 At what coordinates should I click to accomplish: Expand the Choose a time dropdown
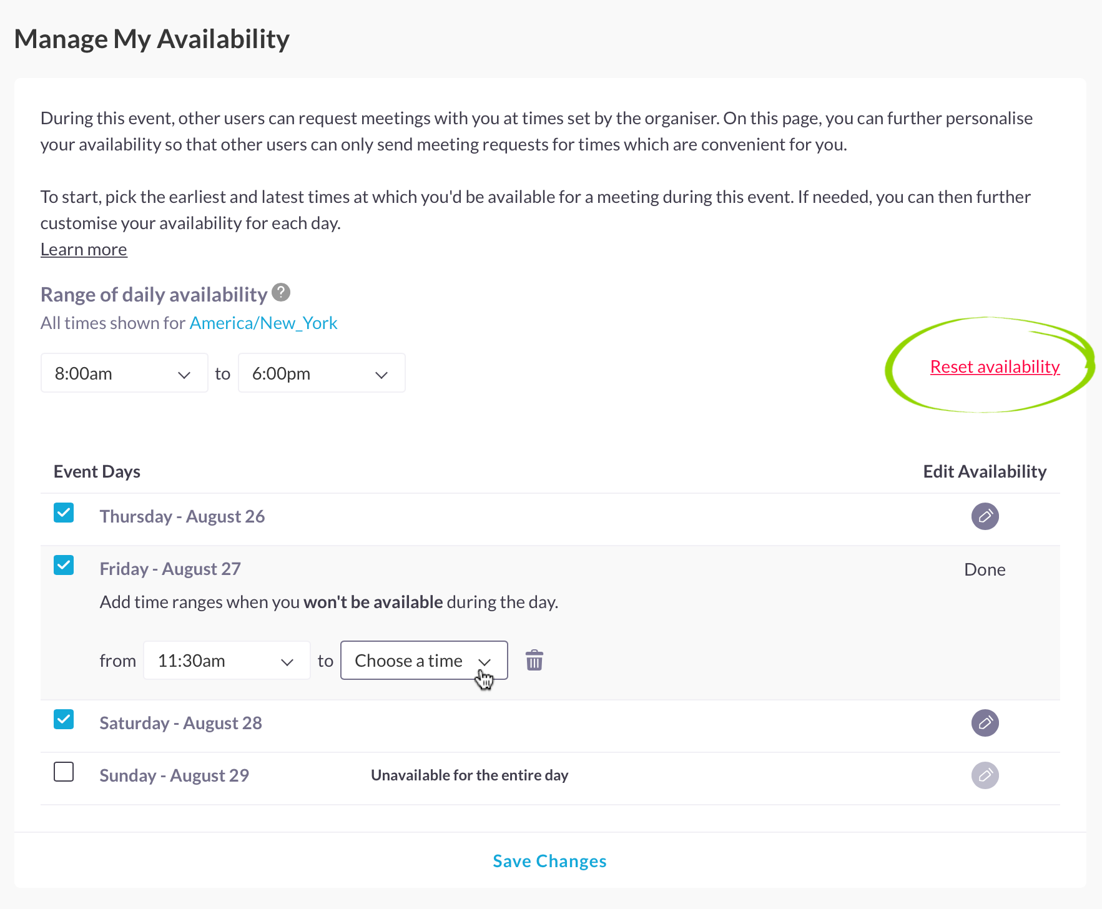(423, 661)
